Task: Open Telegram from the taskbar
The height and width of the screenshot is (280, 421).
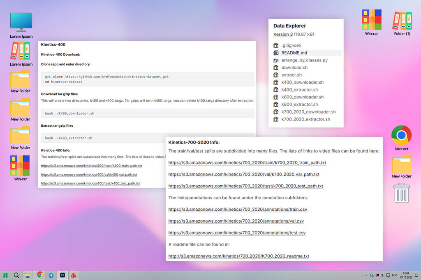Action: pyautogui.click(x=51, y=275)
